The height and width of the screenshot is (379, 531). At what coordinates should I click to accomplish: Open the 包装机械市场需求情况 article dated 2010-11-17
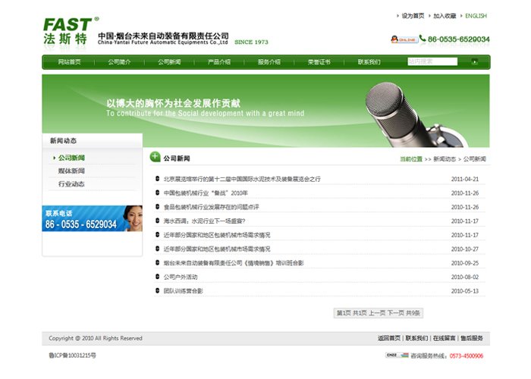(x=217, y=235)
